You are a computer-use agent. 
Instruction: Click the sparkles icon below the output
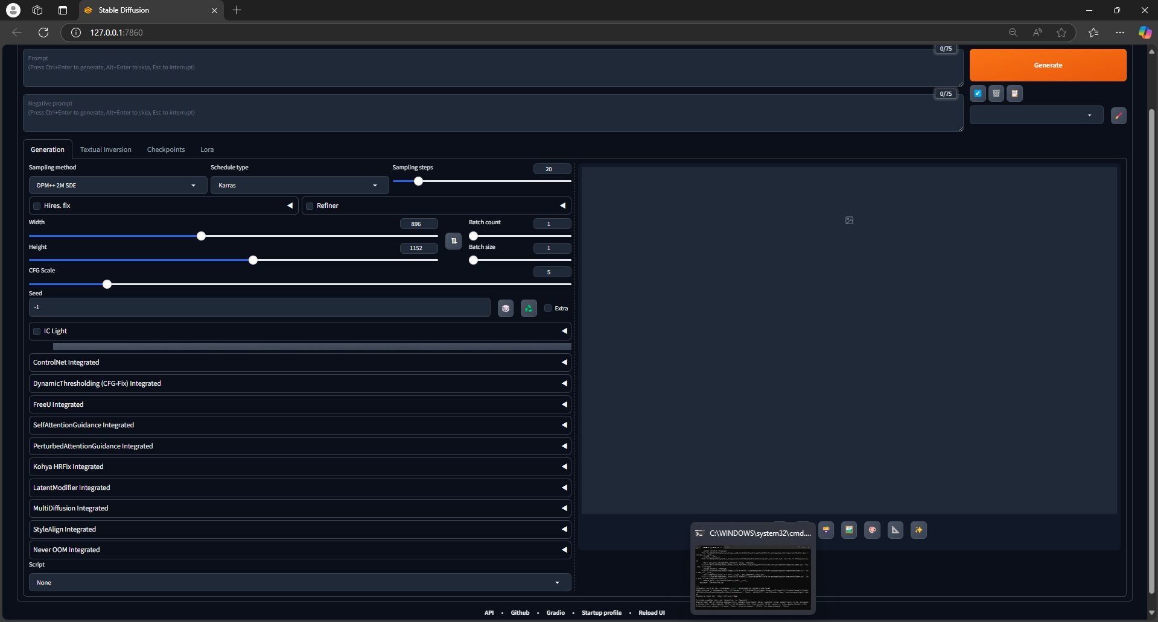(x=918, y=530)
